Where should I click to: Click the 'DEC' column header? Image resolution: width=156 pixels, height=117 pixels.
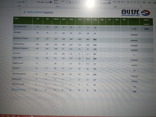click(124, 22)
